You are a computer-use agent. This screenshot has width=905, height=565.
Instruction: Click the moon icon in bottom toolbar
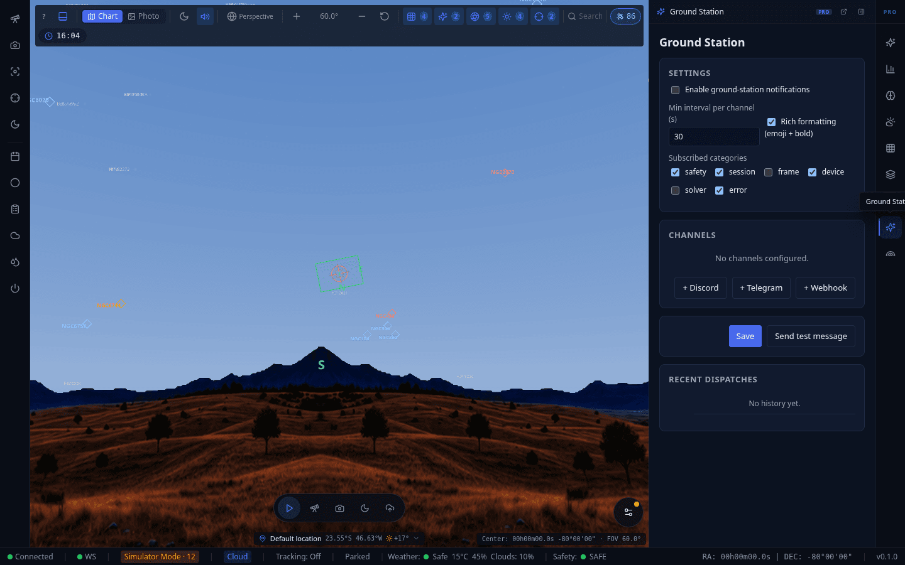coord(365,508)
